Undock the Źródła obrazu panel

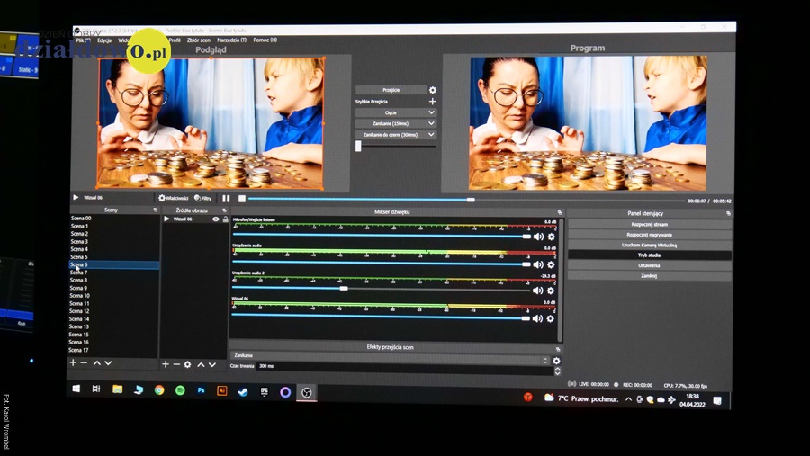tap(224, 210)
